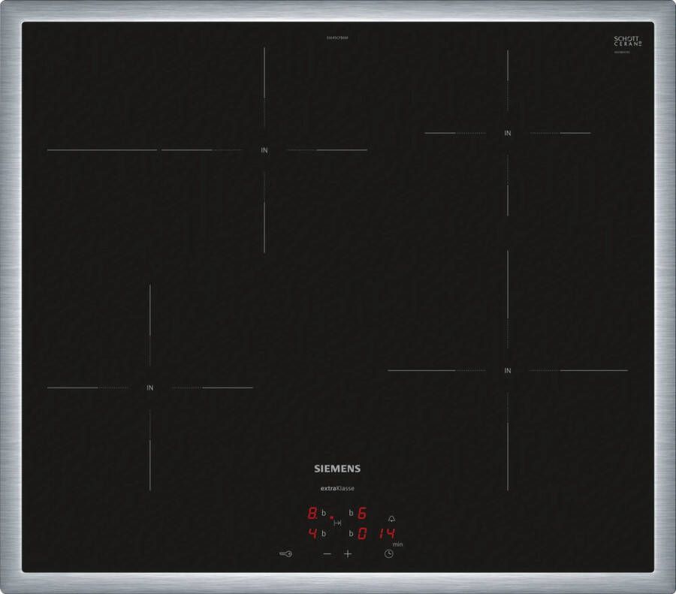Tap the clock timer icon
676x594 pixels.
click(x=389, y=554)
